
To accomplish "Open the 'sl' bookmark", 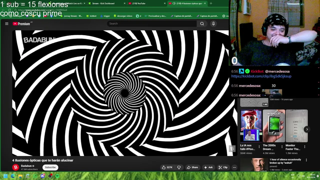I will point(138,16).
